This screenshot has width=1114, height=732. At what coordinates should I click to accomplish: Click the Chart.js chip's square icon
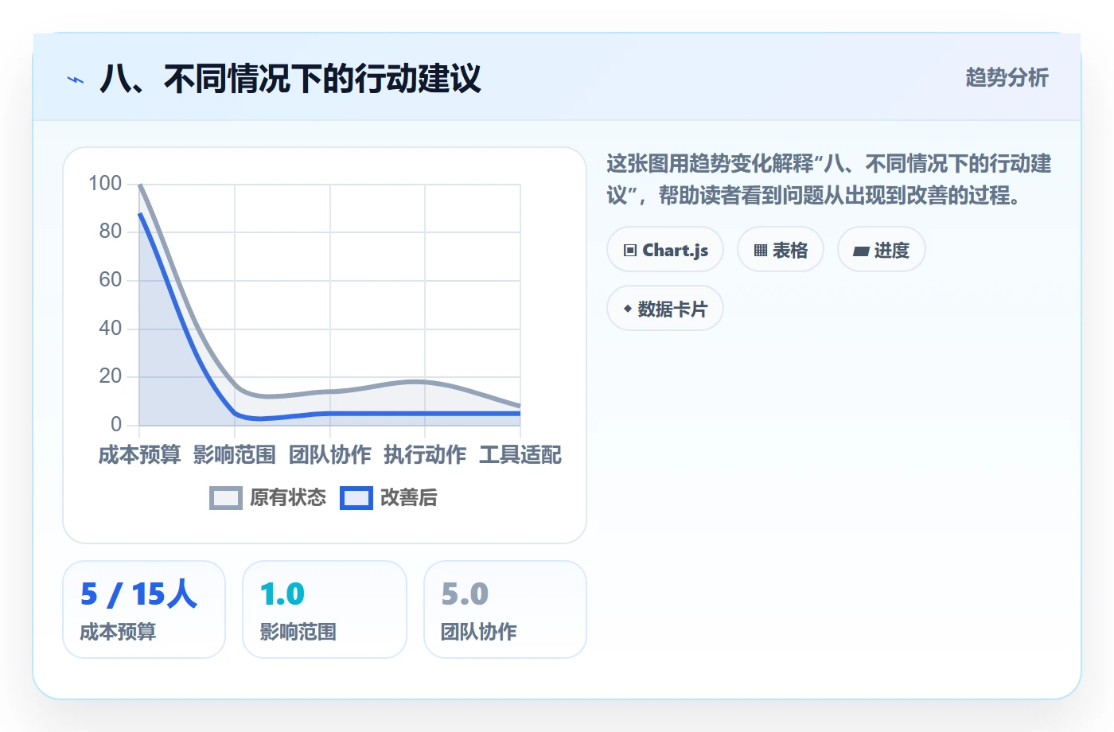tap(630, 251)
